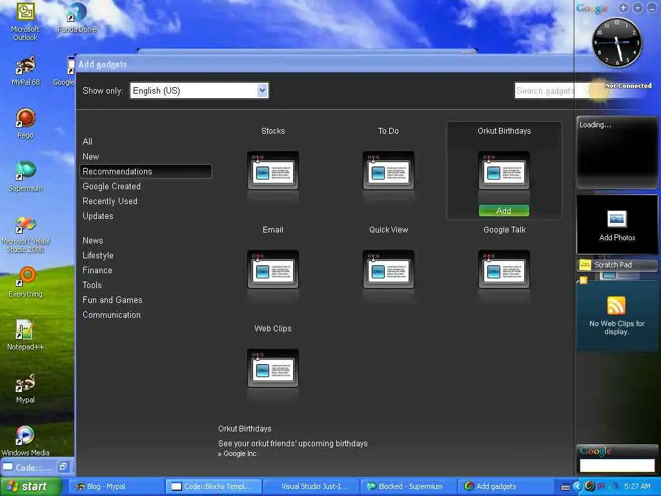Screen dimensions: 661x496
Task: Select the Google Talk gadget icon
Action: pyautogui.click(x=503, y=269)
